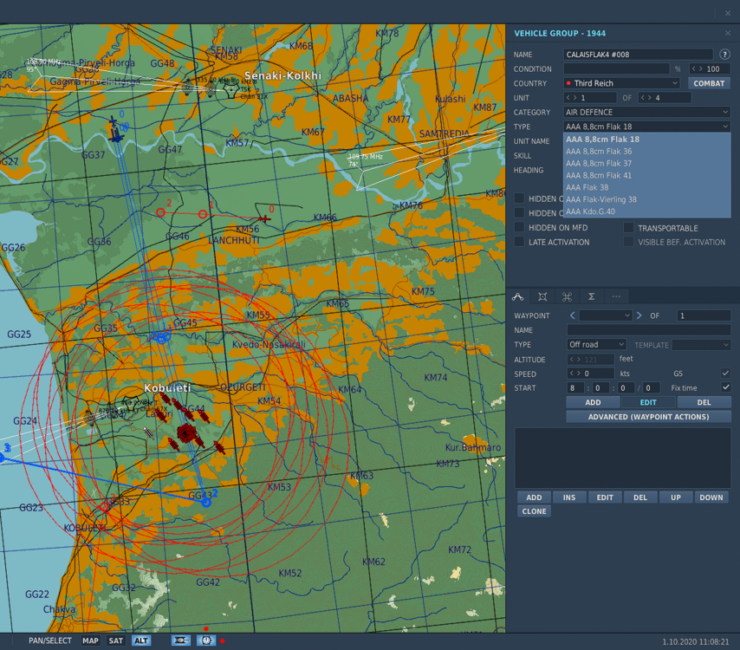Open the drone-shaped icon tab
The image size is (740, 650).
coord(567,296)
